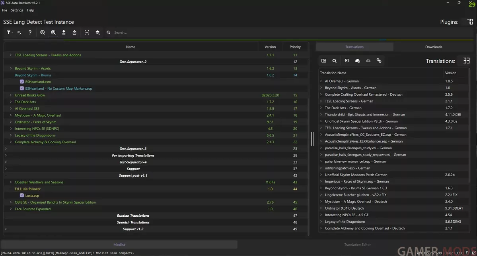Switch to the Downloads tab

(x=433, y=47)
